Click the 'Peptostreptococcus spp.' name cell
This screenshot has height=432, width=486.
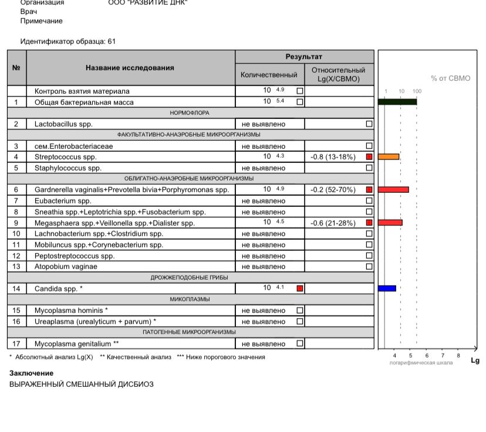pyautogui.click(x=130, y=256)
